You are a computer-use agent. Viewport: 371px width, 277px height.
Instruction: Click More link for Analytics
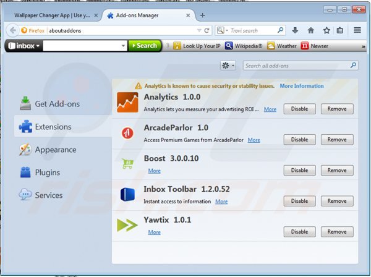coord(270,109)
